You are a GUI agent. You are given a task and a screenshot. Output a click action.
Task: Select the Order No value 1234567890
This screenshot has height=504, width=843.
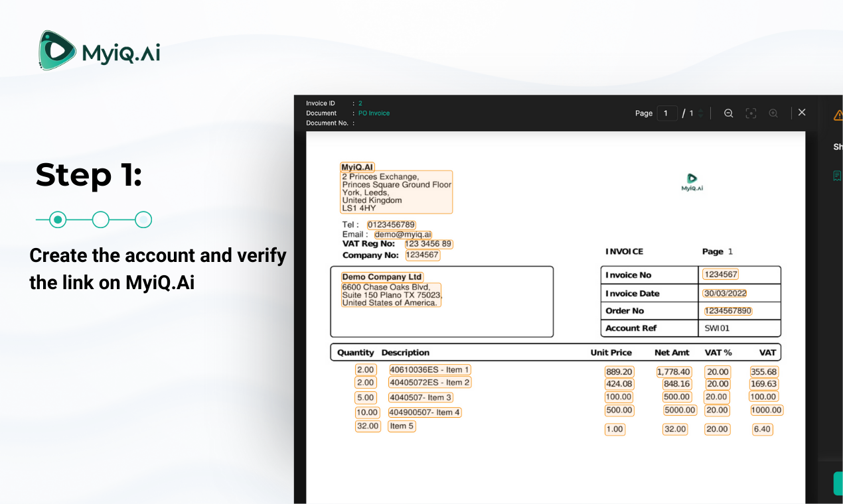point(728,310)
